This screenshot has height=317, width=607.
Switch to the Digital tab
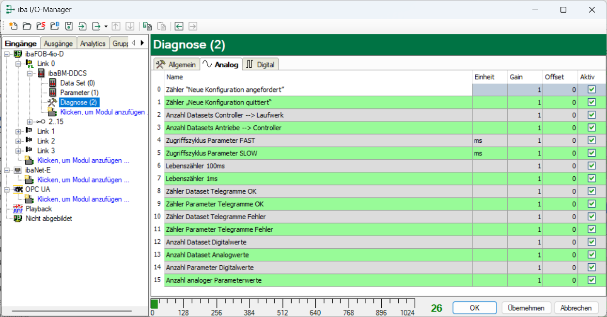[261, 64]
